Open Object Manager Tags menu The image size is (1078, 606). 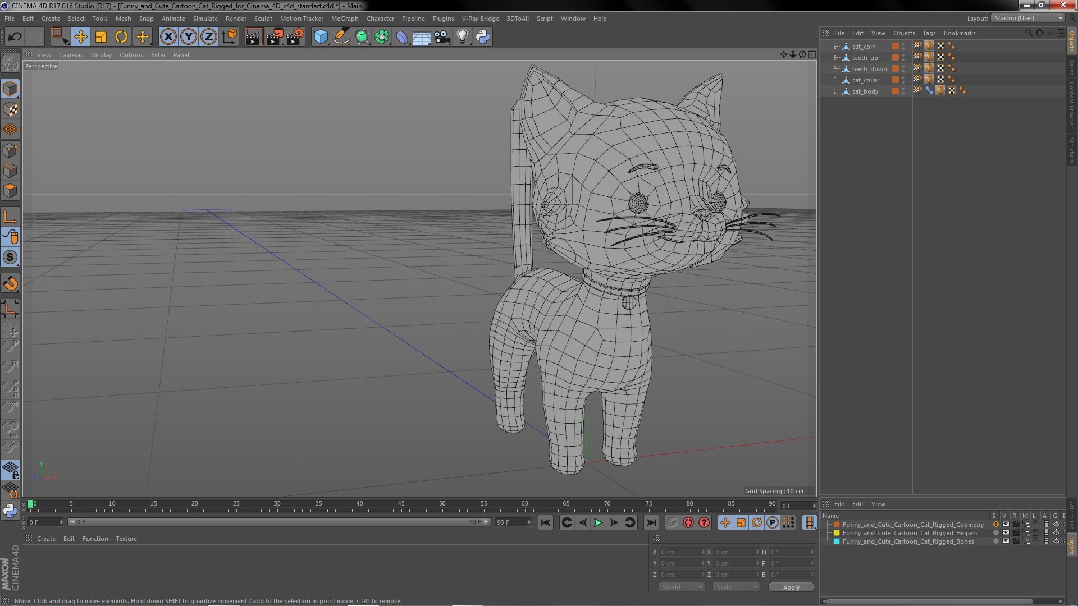(929, 33)
